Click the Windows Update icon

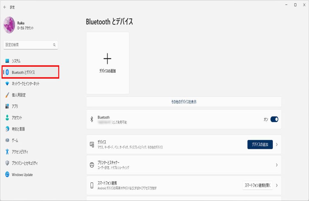[7, 175]
